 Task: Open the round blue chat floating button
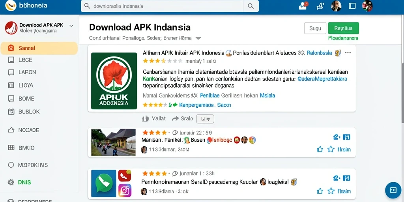pos(393,190)
